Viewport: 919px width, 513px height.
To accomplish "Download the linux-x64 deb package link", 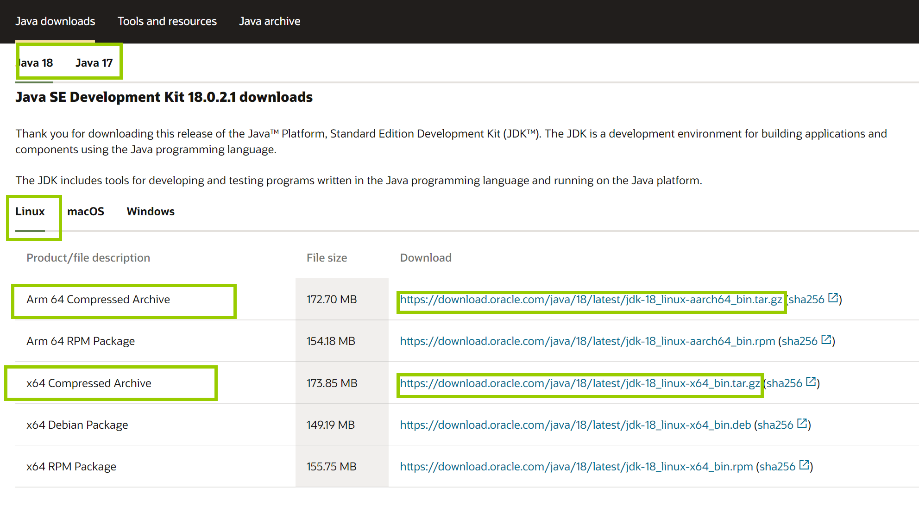I will [576, 425].
